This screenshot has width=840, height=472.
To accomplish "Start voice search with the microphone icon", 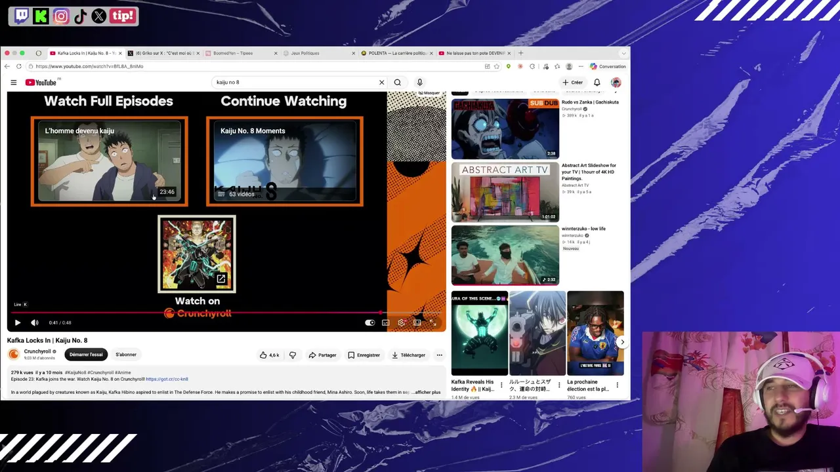I will pyautogui.click(x=419, y=83).
